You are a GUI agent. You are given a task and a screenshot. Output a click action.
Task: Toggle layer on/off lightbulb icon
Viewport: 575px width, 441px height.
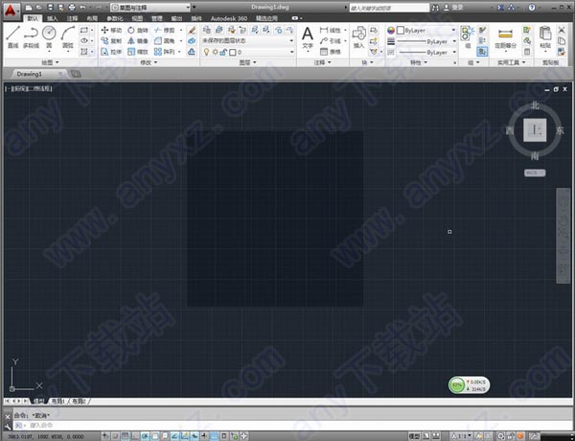[x=206, y=52]
